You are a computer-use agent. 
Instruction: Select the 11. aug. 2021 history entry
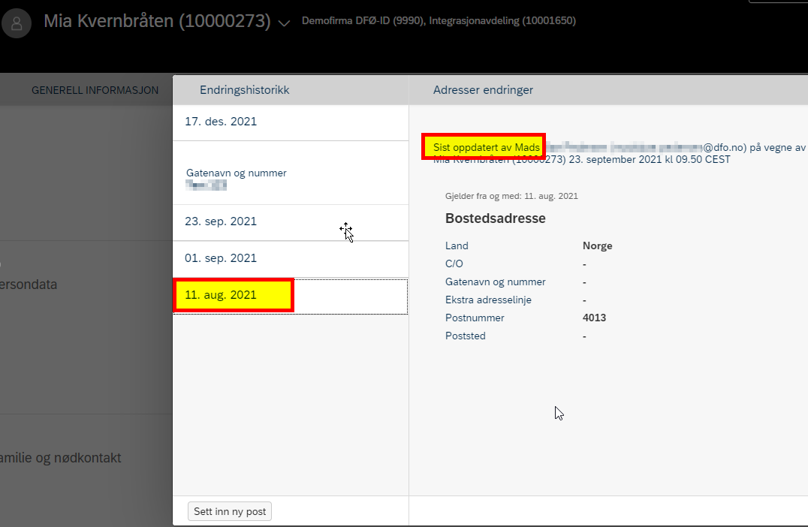click(291, 296)
